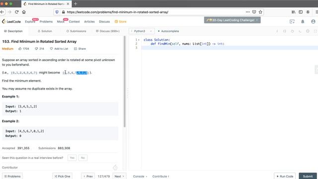Switch to the Description tab
Screen dimensions: 318x179
point(13,31)
